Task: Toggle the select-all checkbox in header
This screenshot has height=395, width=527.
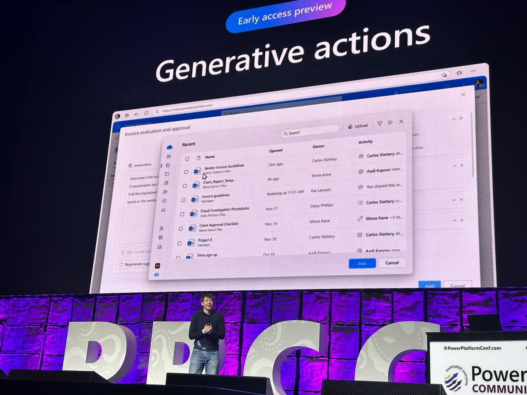Action: pos(188,158)
